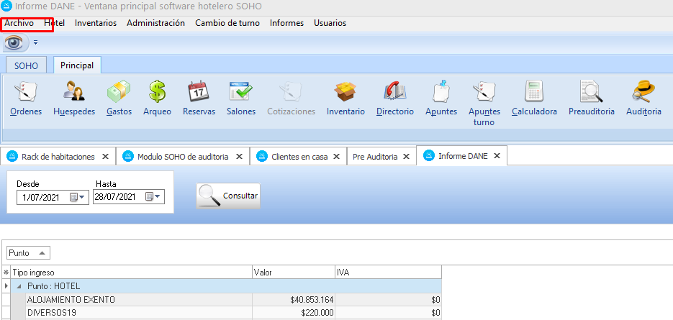Sort by the Punto grouping header

[x=28, y=252]
